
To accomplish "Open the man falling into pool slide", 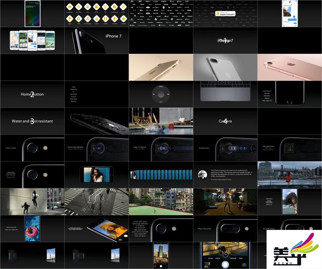I will 161,121.
